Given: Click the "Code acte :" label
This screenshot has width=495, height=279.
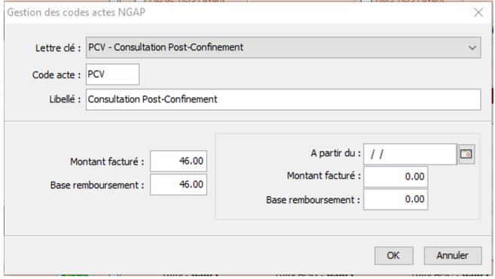Looking at the screenshot, I should pyautogui.click(x=57, y=75).
